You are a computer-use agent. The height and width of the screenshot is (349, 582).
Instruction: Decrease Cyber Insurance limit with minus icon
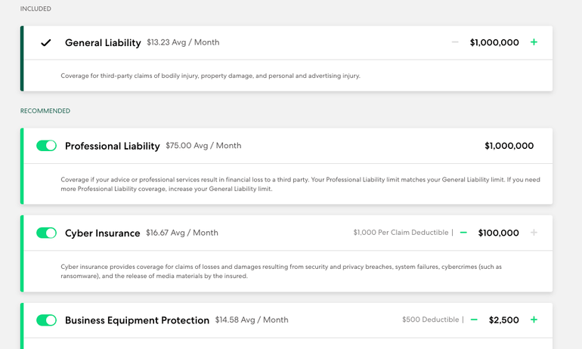(463, 233)
